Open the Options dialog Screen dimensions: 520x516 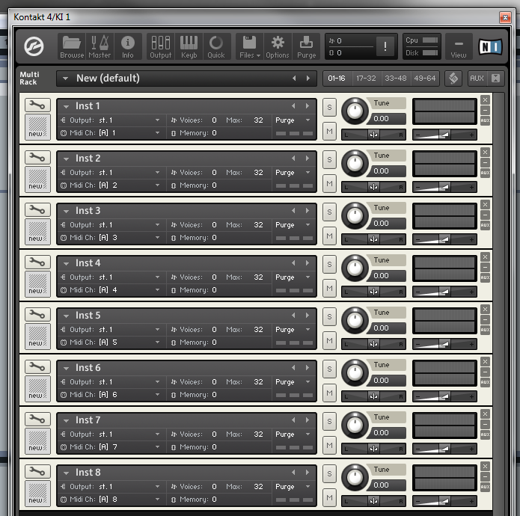[278, 46]
